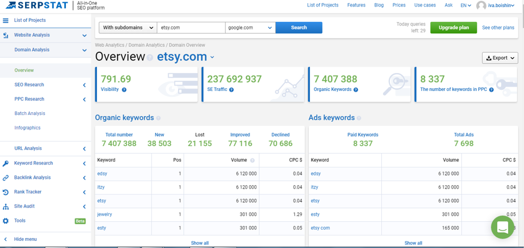Collapse the Website Analysis section chevron
Viewport: 524px width, 248px height.
click(84, 35)
